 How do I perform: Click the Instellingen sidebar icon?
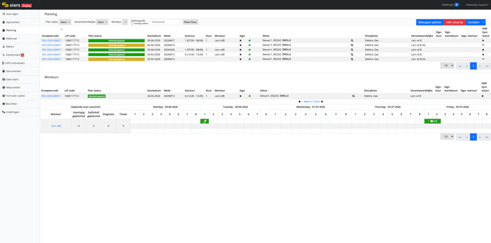click(x=3, y=112)
